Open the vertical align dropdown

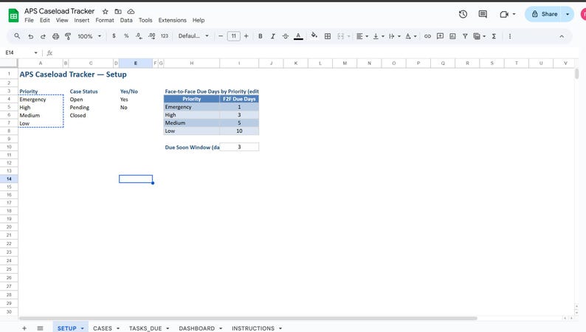tap(378, 36)
